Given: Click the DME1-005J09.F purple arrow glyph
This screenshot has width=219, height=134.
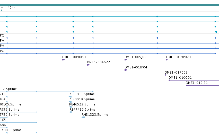Looking at the screenshot, I should [x=126, y=60].
